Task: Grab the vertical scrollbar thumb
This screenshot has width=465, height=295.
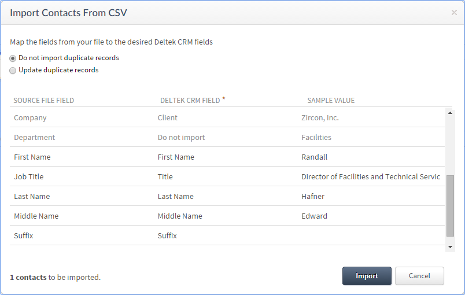Action: pyautogui.click(x=451, y=205)
